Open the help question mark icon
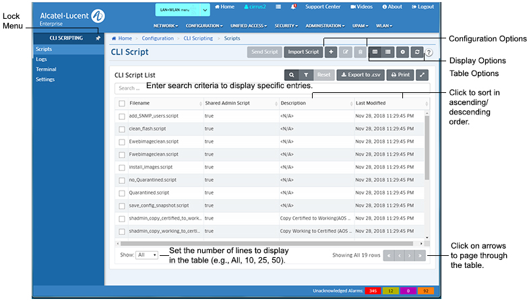The image size is (529, 301). pos(429,53)
